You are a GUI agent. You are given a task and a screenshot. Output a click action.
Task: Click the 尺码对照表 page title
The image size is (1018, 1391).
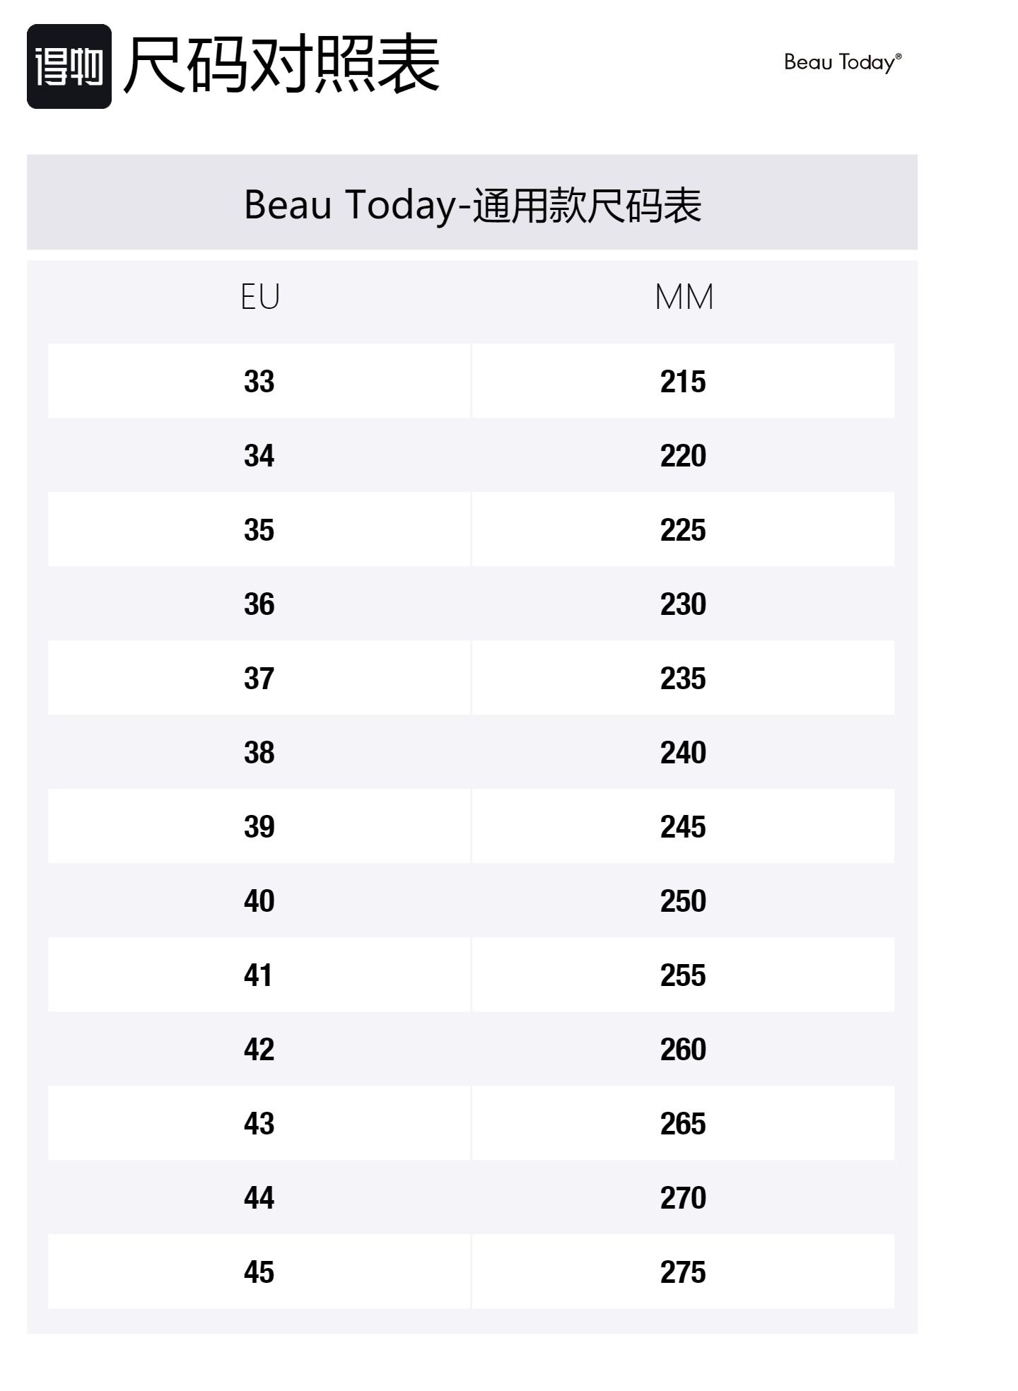tap(281, 65)
